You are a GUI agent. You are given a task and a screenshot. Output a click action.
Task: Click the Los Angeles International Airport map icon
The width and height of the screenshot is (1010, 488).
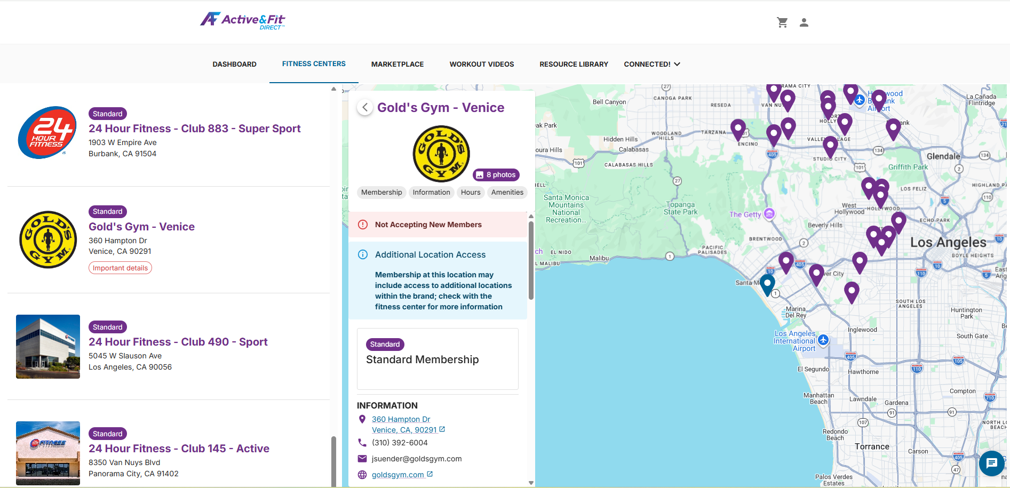pyautogui.click(x=823, y=340)
